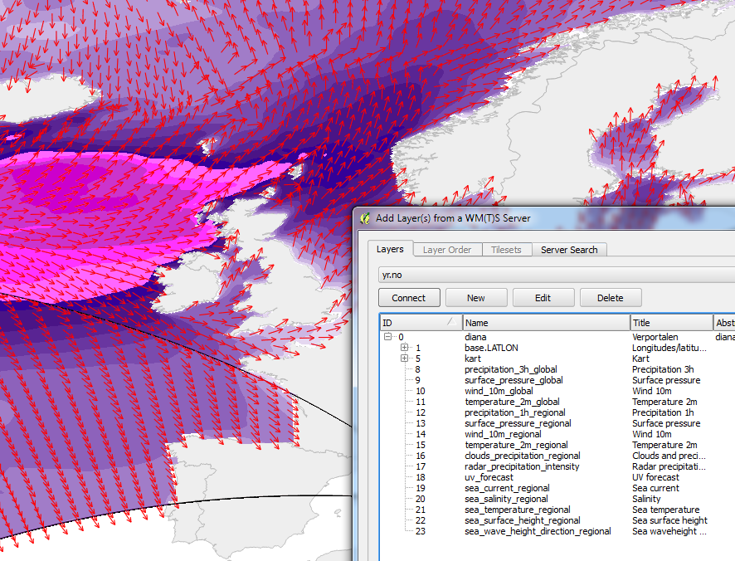
Task: Switch to the Layers tab
Action: 390,249
